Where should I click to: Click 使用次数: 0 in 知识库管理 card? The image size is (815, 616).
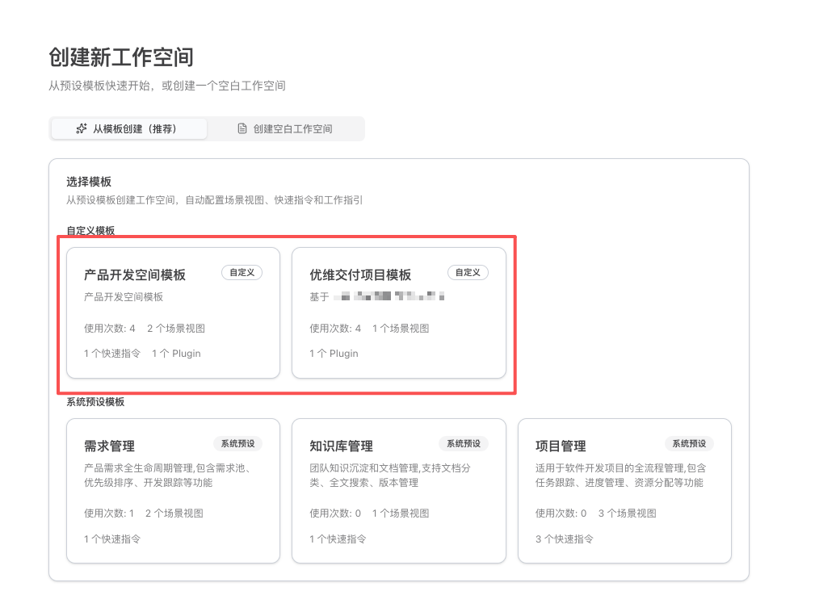335,513
